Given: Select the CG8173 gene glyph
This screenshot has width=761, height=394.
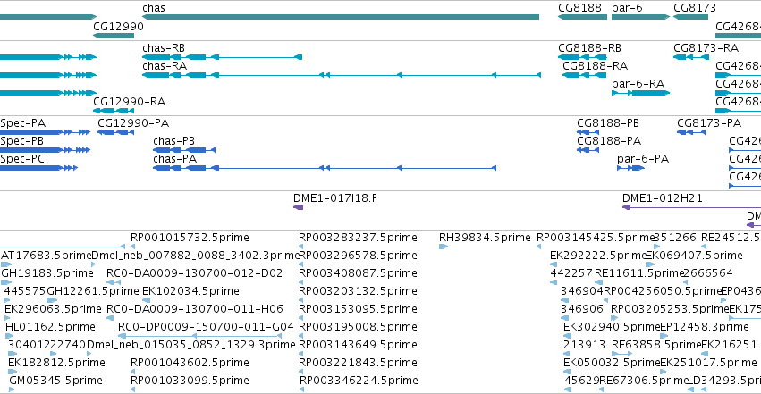Looking at the screenshot, I should pyautogui.click(x=690, y=17).
